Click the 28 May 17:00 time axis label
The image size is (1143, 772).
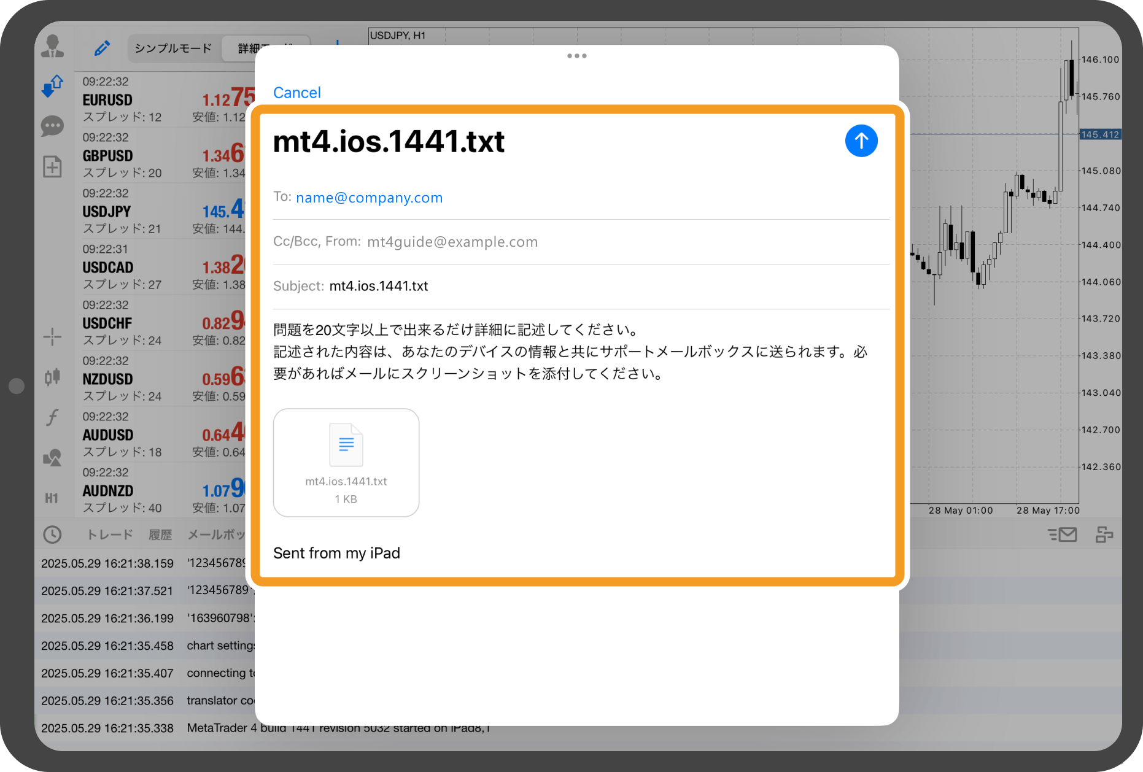(x=1048, y=511)
